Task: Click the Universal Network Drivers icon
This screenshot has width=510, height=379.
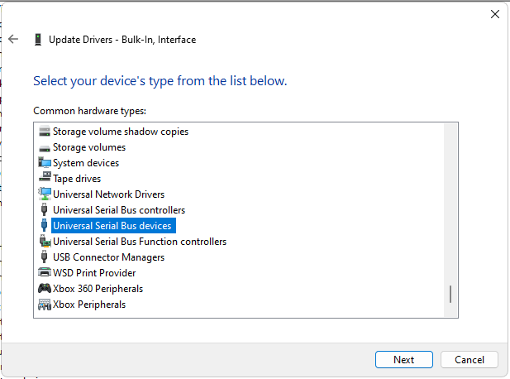Action: pos(45,194)
